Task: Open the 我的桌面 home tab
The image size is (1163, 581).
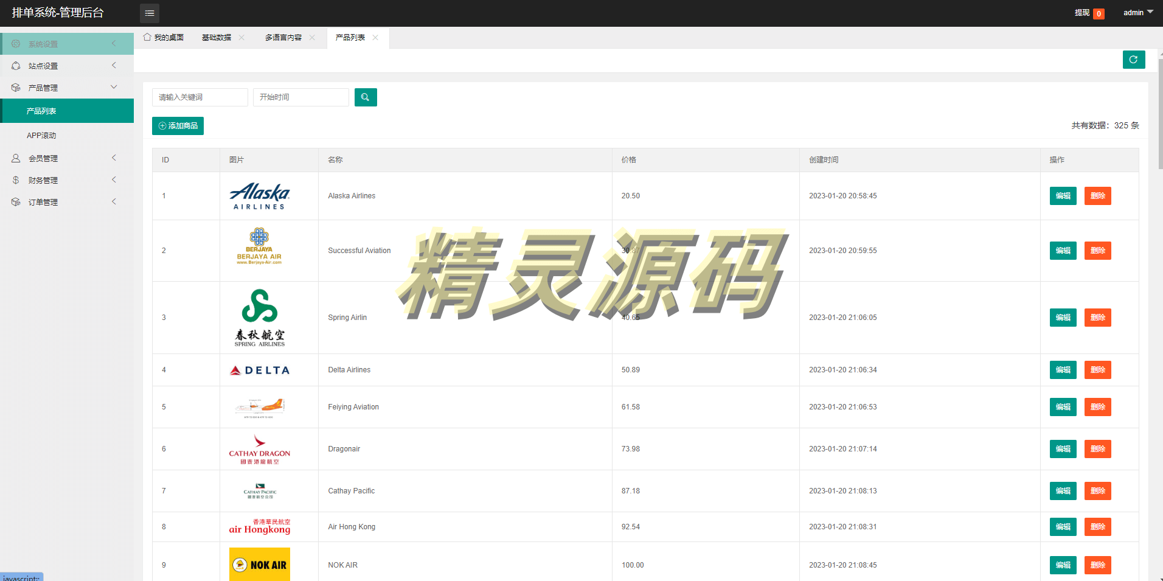Action: tap(164, 38)
